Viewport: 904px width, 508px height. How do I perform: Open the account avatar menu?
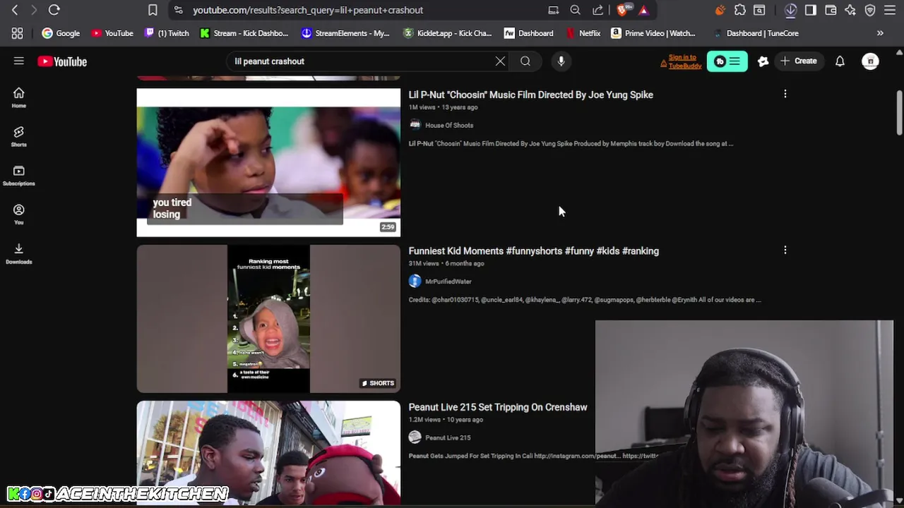[x=870, y=61]
